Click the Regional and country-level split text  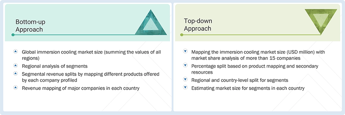point(240,80)
